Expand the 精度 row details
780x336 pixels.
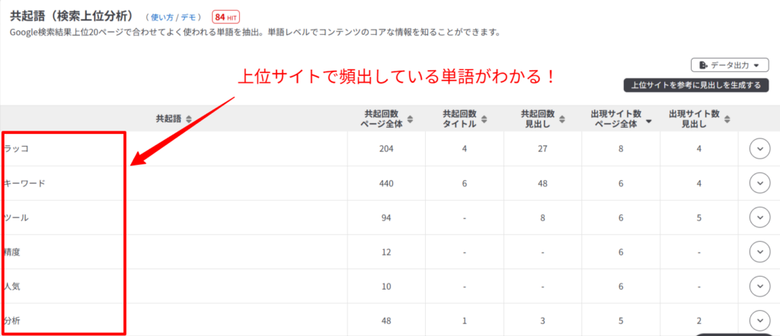click(759, 252)
